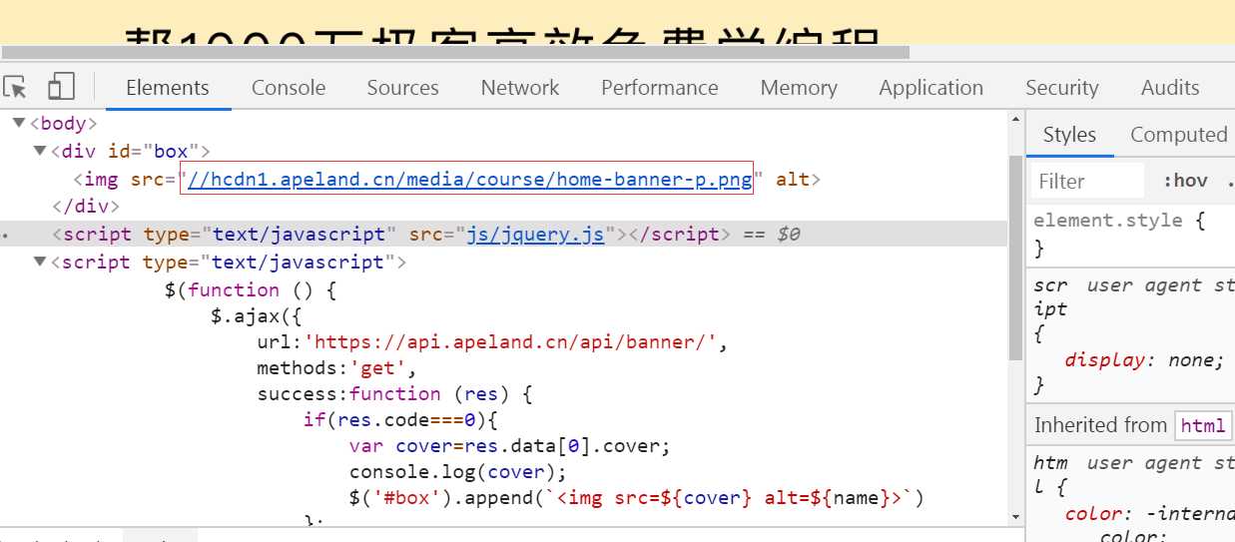Click the var cover=res.data[0].cover line
Image resolution: width=1235 pixels, height=542 pixels.
(509, 446)
